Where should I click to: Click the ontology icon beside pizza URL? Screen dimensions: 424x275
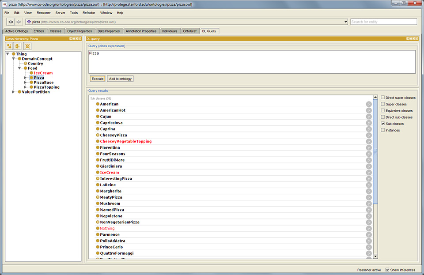[x=29, y=22]
